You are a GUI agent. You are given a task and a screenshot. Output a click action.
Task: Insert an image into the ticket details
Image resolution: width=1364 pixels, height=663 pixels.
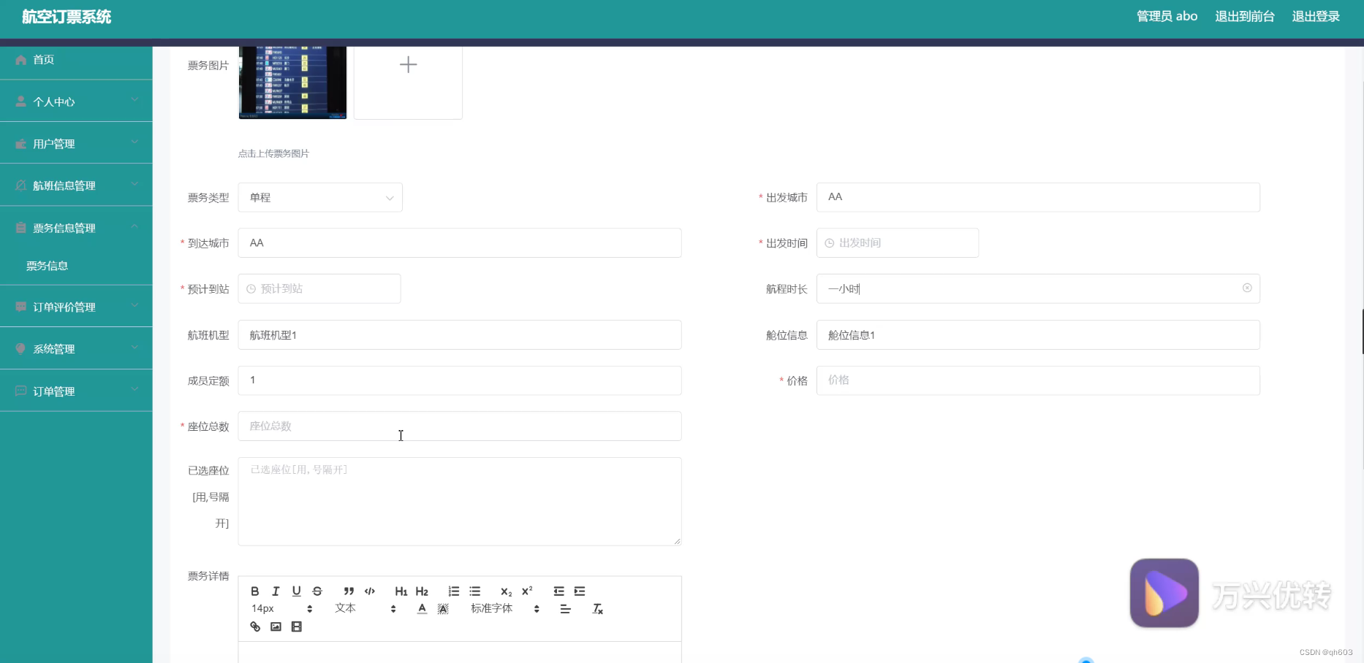[276, 626]
